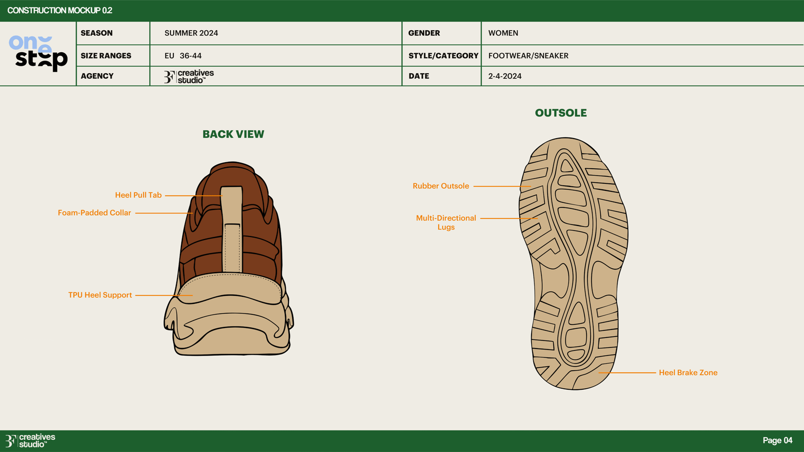Click the One Step brand logo
This screenshot has height=452, width=804.
pyautogui.click(x=38, y=53)
